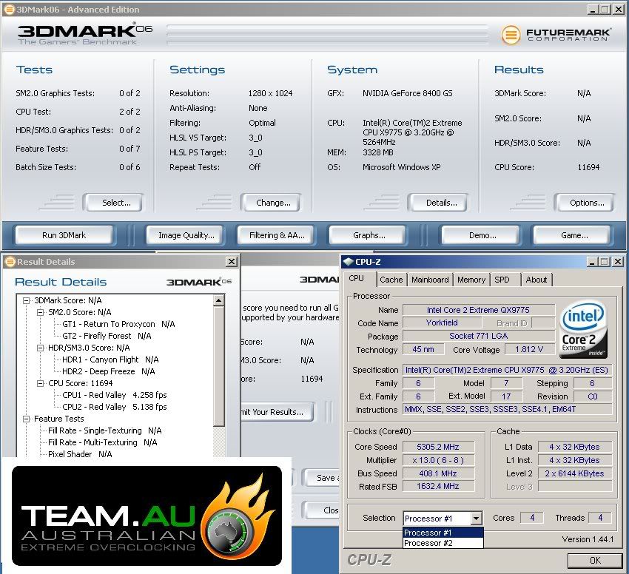Collapse the SM2.0 Score tree node
Viewport: 629px width, 574px height.
tap(41, 312)
